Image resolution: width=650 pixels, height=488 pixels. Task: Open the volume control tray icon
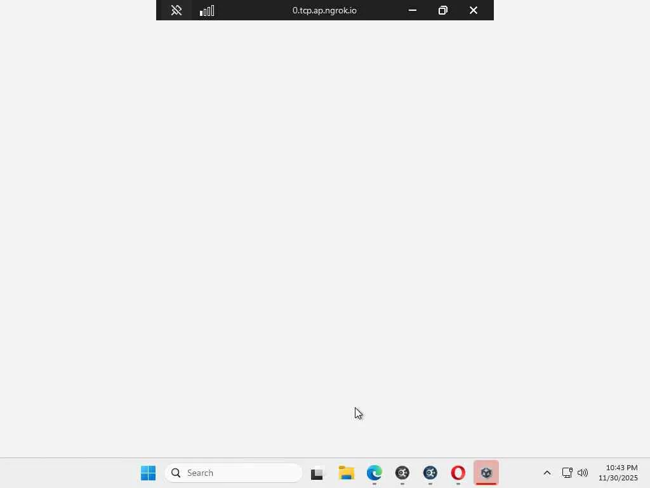pyautogui.click(x=583, y=473)
